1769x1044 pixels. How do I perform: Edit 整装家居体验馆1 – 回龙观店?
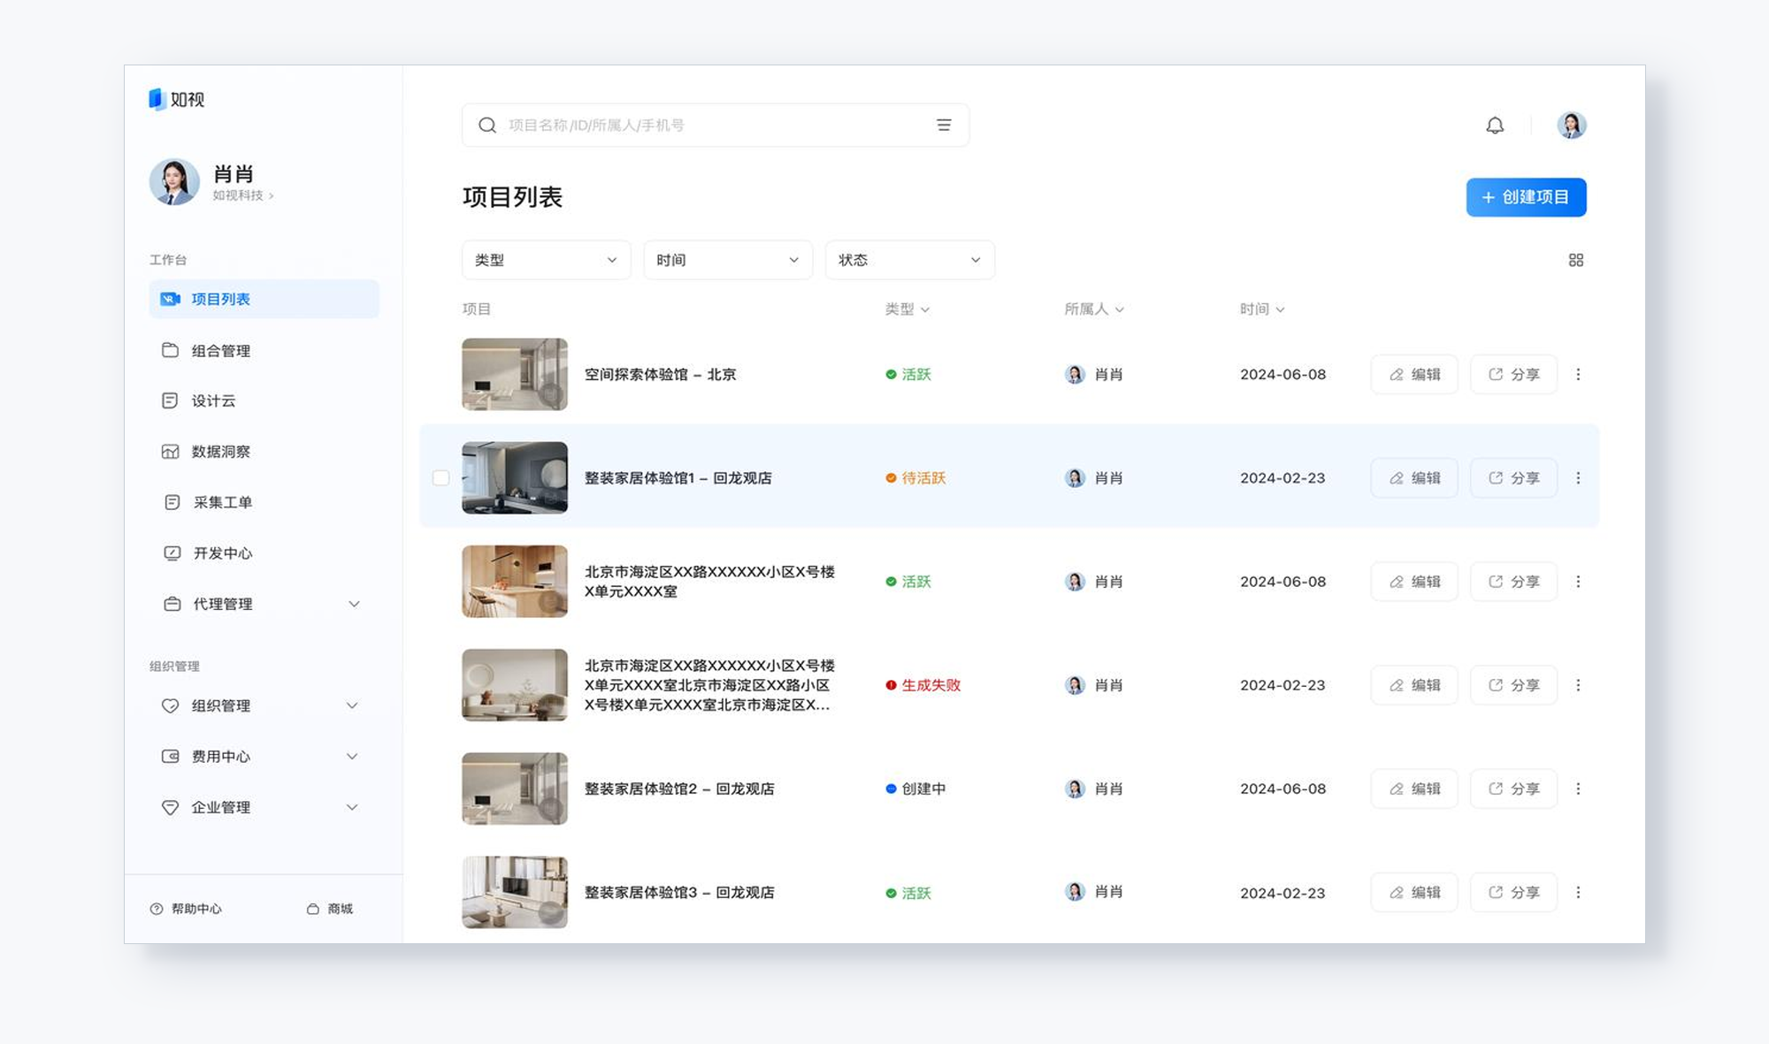pyautogui.click(x=1414, y=478)
